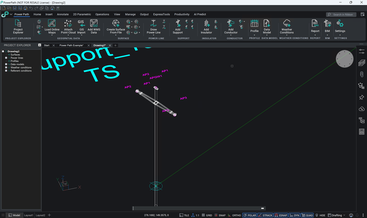This screenshot has height=218, width=367.
Task: Switch to Layout1 tab
Action: 29,215
